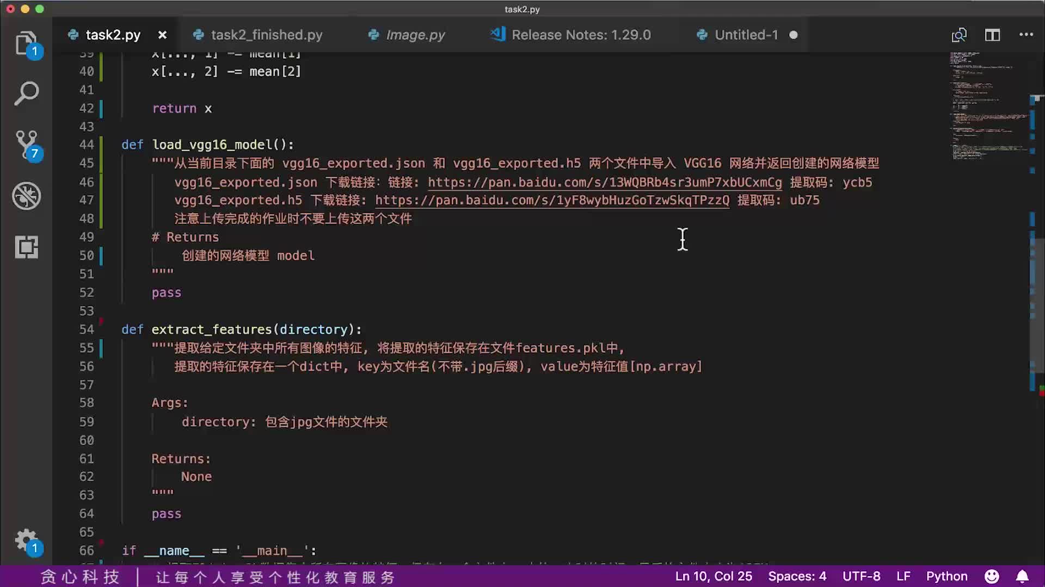Click line number 44 in gutter
1045x587 pixels.
(x=87, y=145)
